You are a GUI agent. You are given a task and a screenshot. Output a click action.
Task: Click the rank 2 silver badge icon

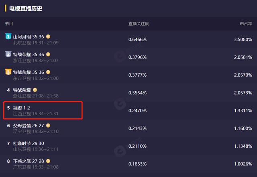[8, 54]
